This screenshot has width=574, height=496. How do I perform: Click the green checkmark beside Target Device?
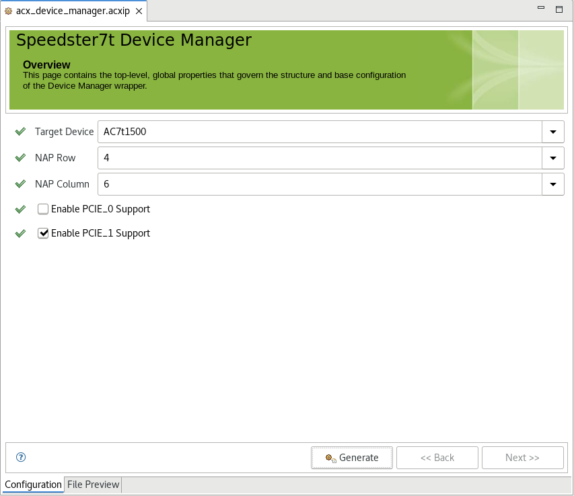coord(20,131)
